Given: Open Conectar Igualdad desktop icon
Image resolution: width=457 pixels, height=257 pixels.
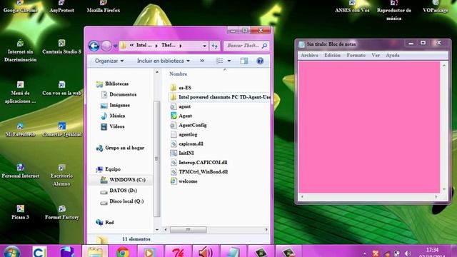Looking at the screenshot, I should [61, 130].
